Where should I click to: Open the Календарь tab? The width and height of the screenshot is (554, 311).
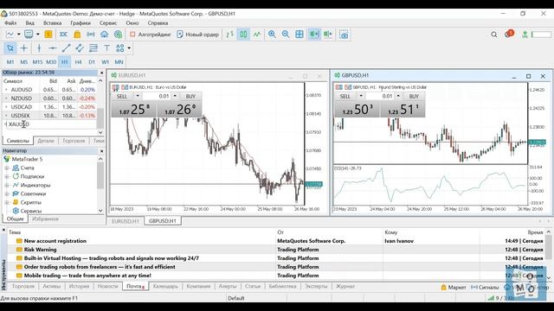coord(165,286)
